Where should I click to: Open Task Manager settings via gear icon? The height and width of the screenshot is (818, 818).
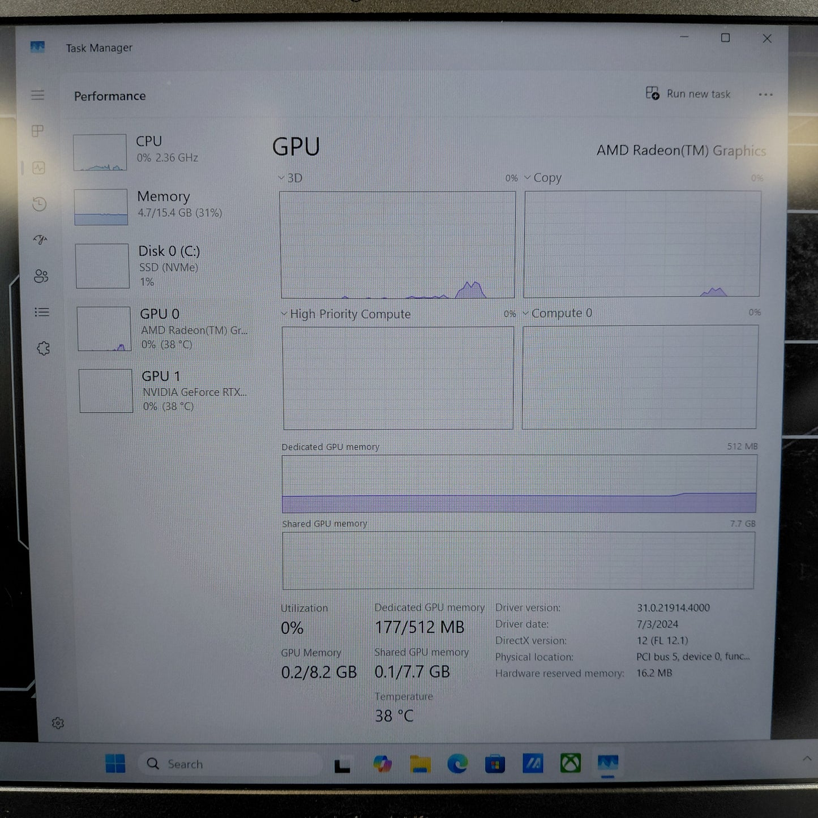pos(58,723)
